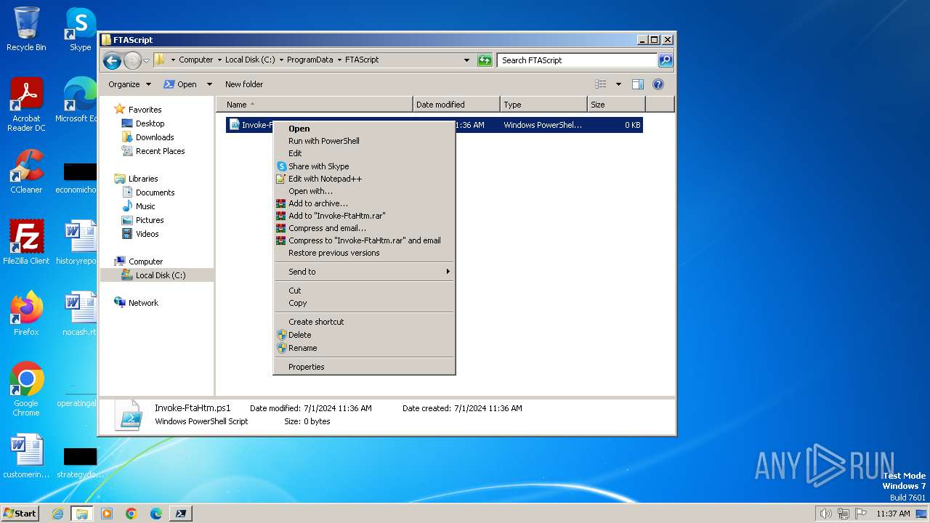Sort by the Name column header
Image resolution: width=930 pixels, height=523 pixels.
(314, 105)
